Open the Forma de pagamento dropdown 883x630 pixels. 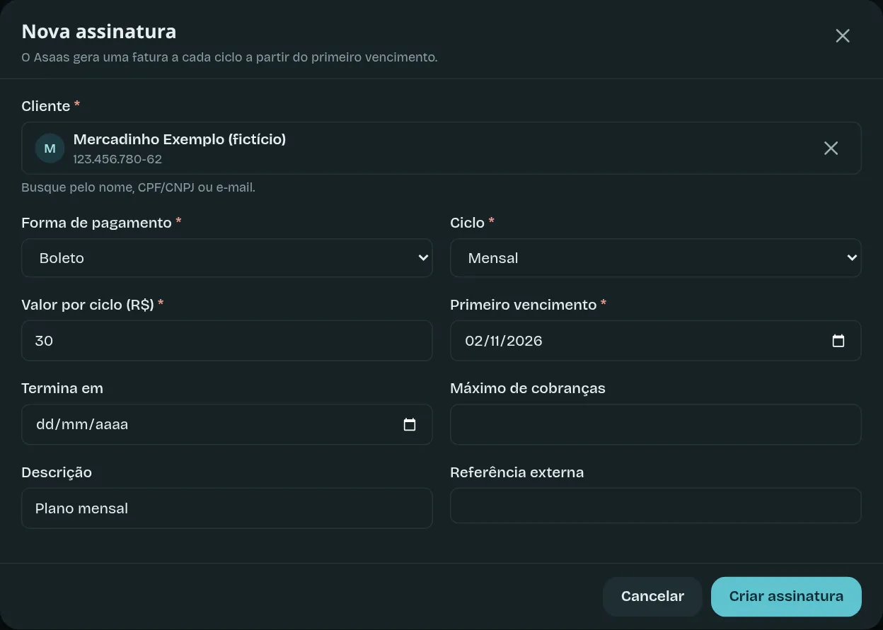click(227, 257)
